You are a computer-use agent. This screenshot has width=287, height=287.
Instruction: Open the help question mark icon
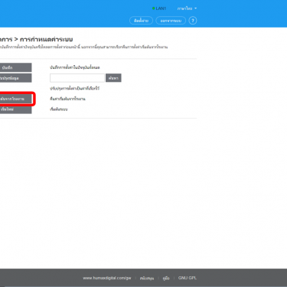pos(193,21)
